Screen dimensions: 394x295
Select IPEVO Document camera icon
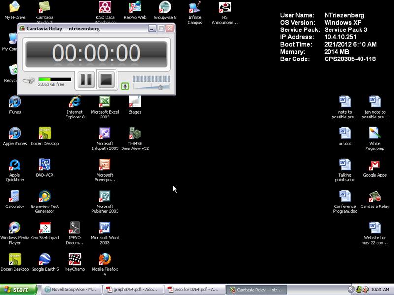pos(75,233)
